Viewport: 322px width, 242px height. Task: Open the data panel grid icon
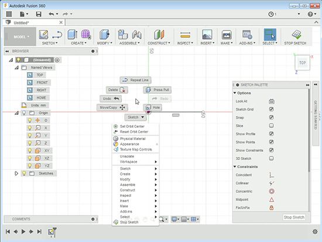[9, 14]
